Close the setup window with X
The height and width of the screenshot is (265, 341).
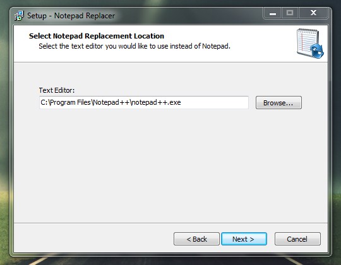coord(313,13)
